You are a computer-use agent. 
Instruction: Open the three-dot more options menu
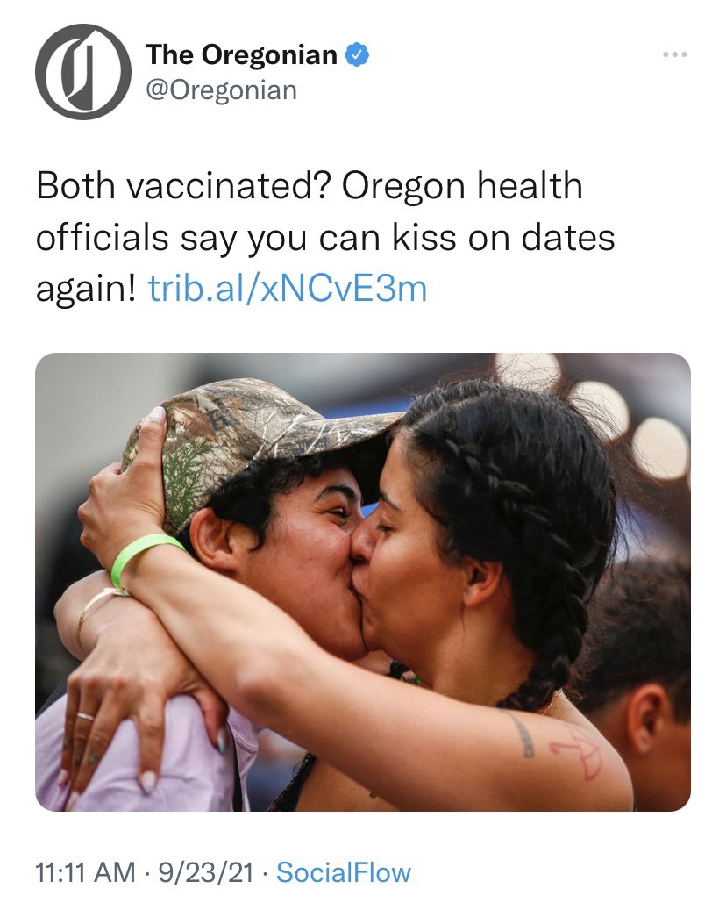[x=675, y=54]
